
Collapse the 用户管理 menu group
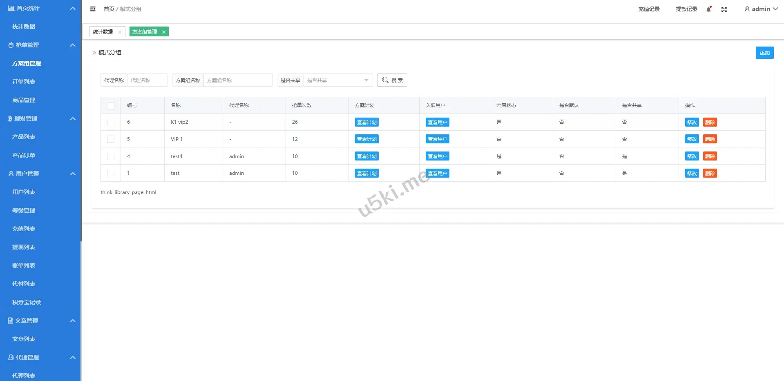tap(73, 174)
